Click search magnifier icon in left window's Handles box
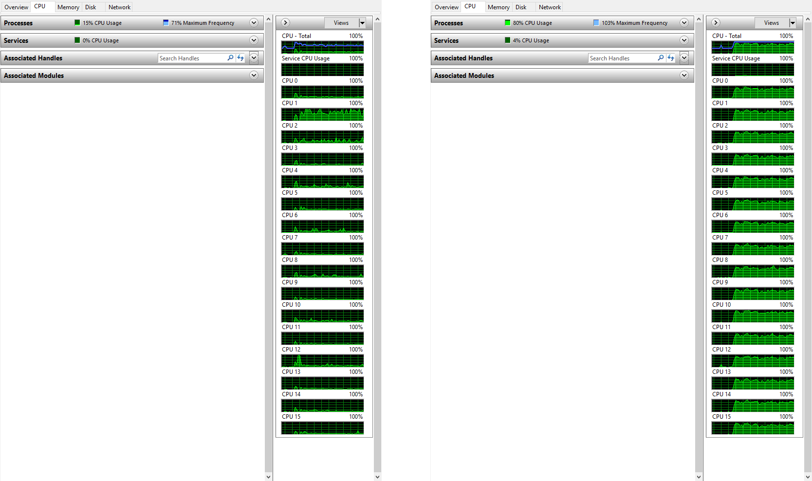The width and height of the screenshot is (812, 481). (x=230, y=58)
